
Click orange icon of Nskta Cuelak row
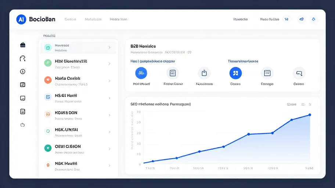coord(48,80)
